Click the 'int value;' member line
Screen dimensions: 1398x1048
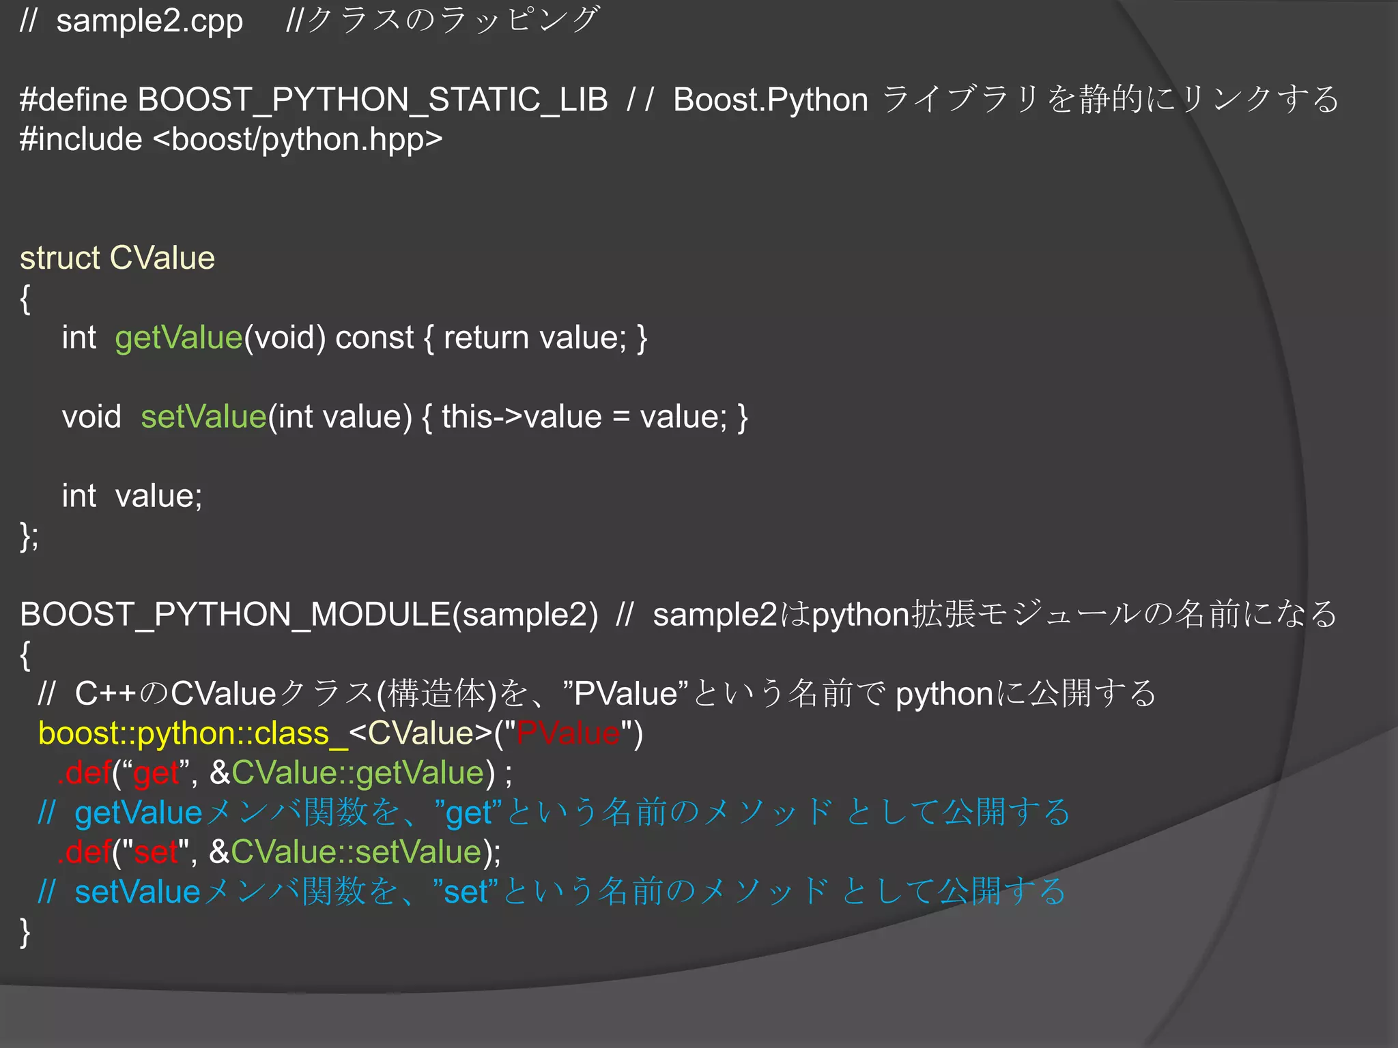click(132, 496)
